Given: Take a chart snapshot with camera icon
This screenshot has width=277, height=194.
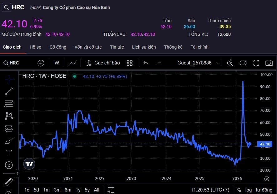Looking at the screenshot, I should (x=269, y=63).
